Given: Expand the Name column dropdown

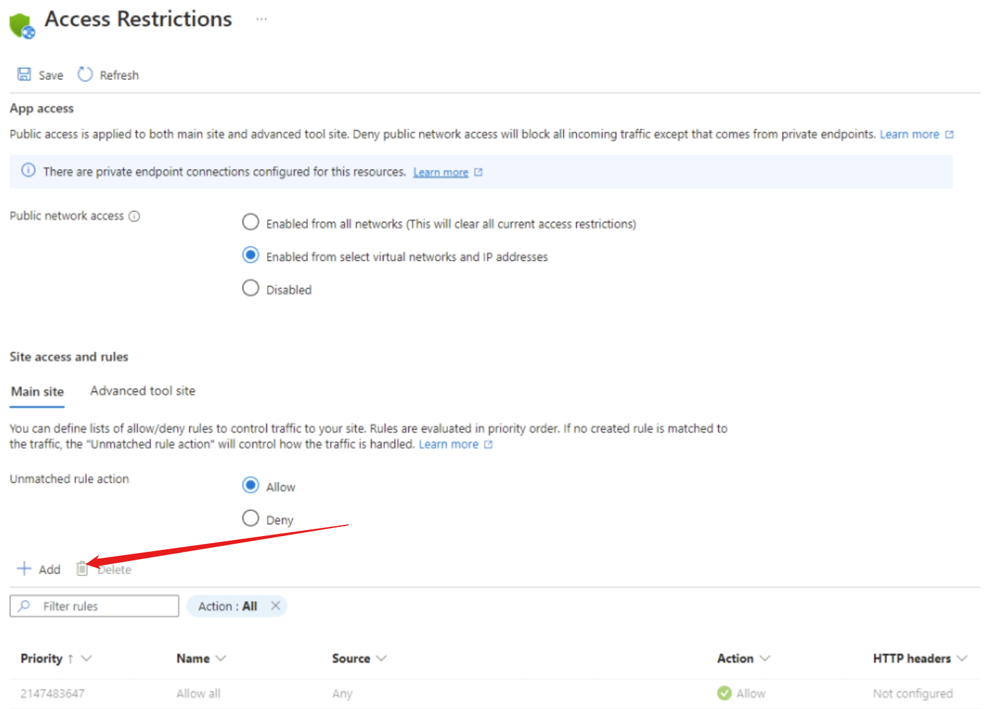Looking at the screenshot, I should click(221, 658).
